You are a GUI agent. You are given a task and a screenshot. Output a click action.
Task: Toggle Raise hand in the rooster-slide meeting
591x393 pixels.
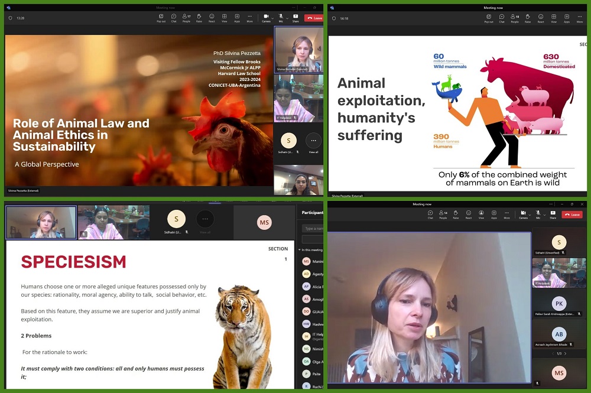[199, 18]
